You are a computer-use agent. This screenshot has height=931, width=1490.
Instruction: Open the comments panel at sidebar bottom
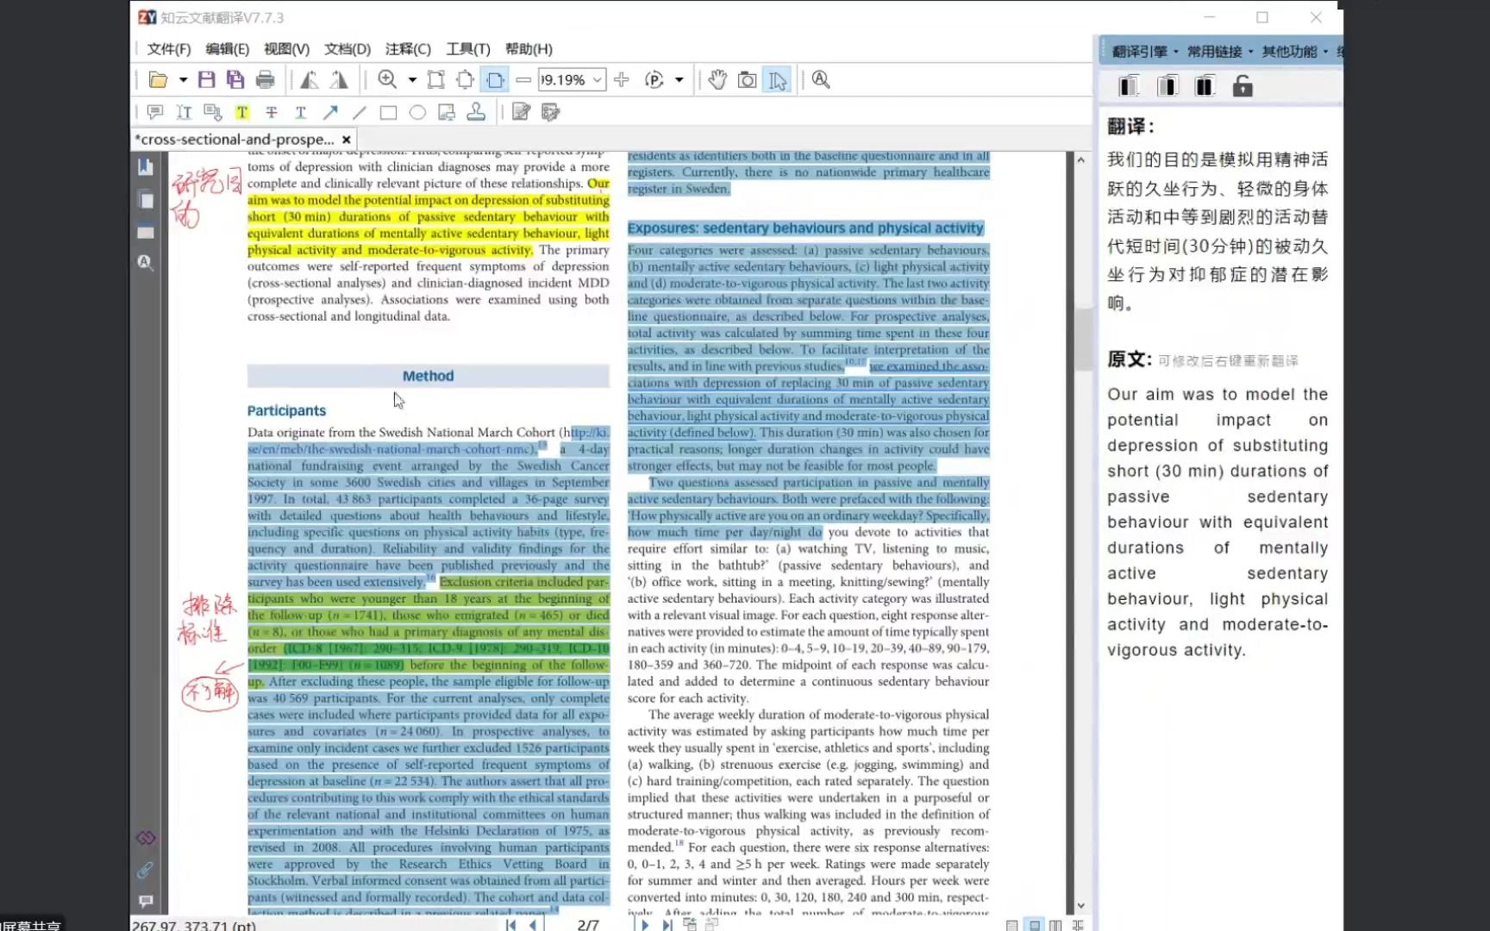click(x=146, y=902)
